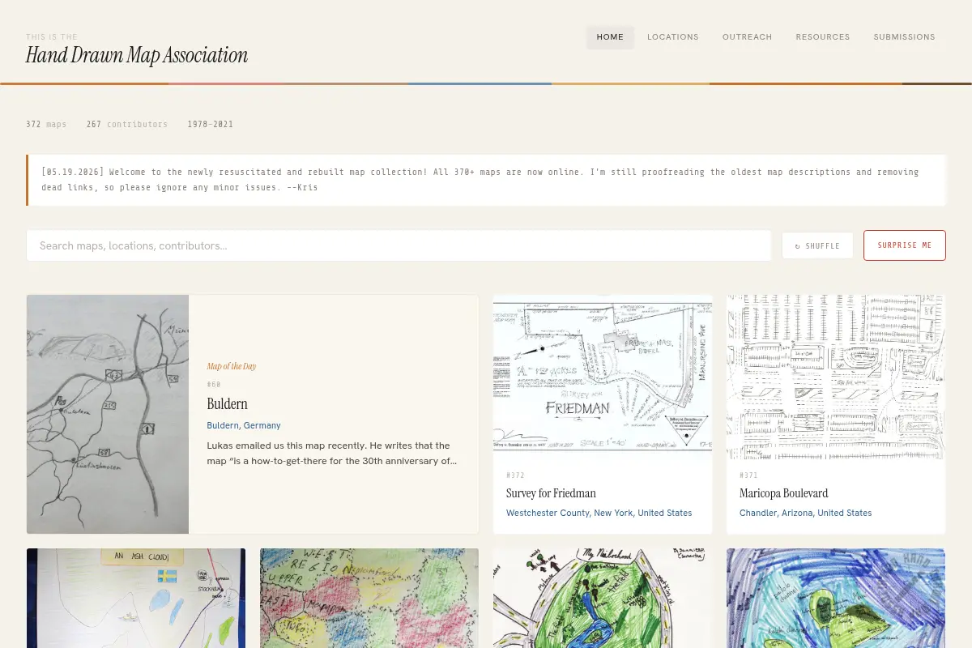Click the Surprise Me button
Screen dimensions: 972x648
905,245
